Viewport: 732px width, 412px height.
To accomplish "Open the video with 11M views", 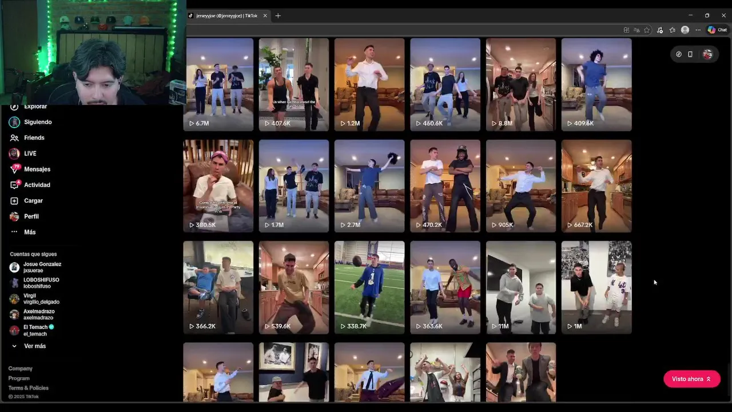I will pyautogui.click(x=520, y=287).
